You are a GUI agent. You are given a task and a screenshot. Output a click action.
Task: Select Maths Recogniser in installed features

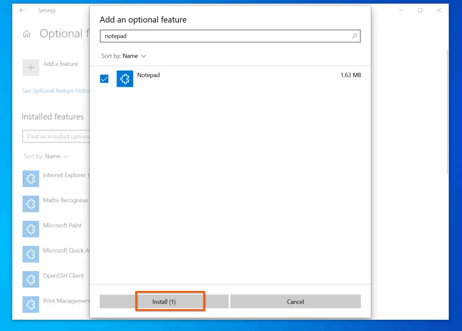[x=66, y=200]
